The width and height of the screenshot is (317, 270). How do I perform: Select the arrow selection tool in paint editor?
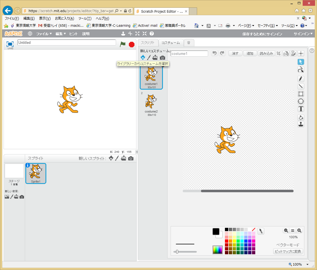click(301, 62)
